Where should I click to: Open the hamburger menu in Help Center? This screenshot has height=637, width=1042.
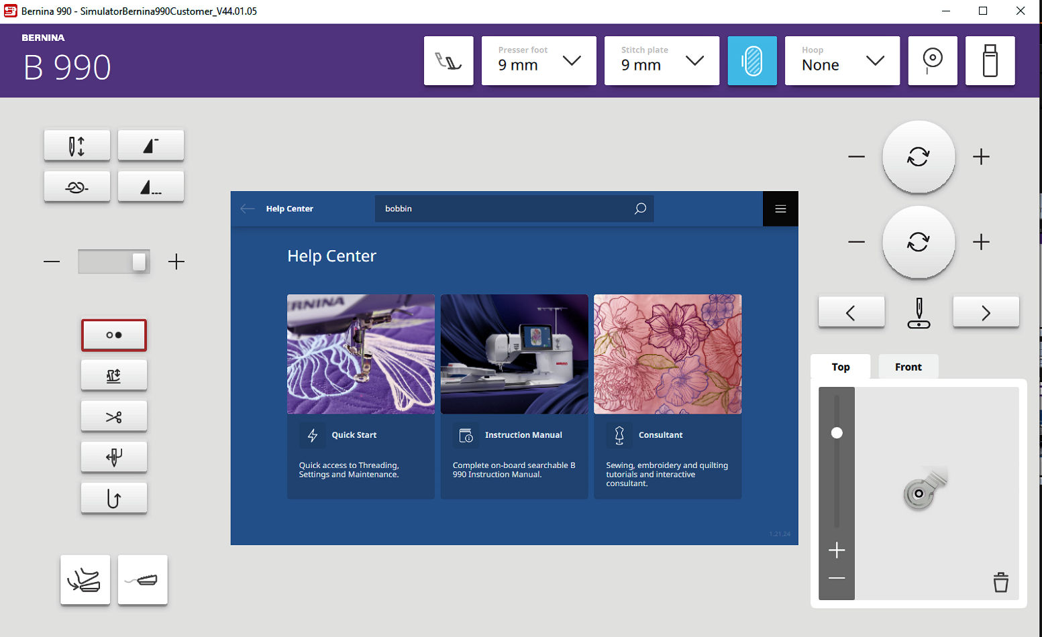coord(780,209)
